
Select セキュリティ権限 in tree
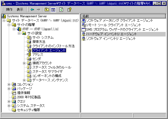click(x=29, y=110)
